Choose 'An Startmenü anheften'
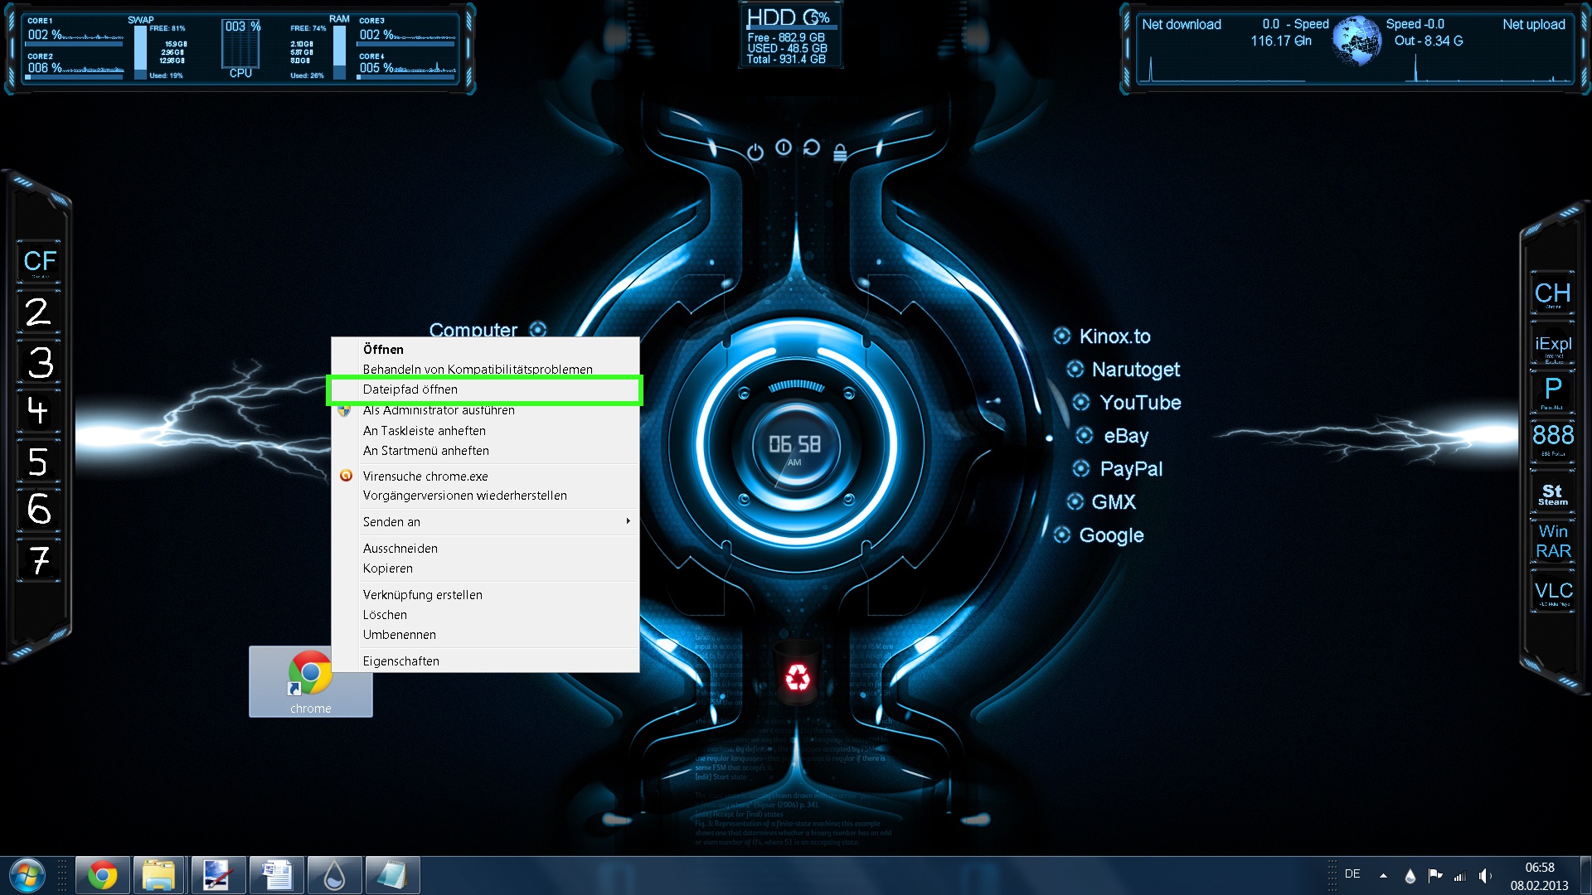The image size is (1592, 895). click(485, 450)
